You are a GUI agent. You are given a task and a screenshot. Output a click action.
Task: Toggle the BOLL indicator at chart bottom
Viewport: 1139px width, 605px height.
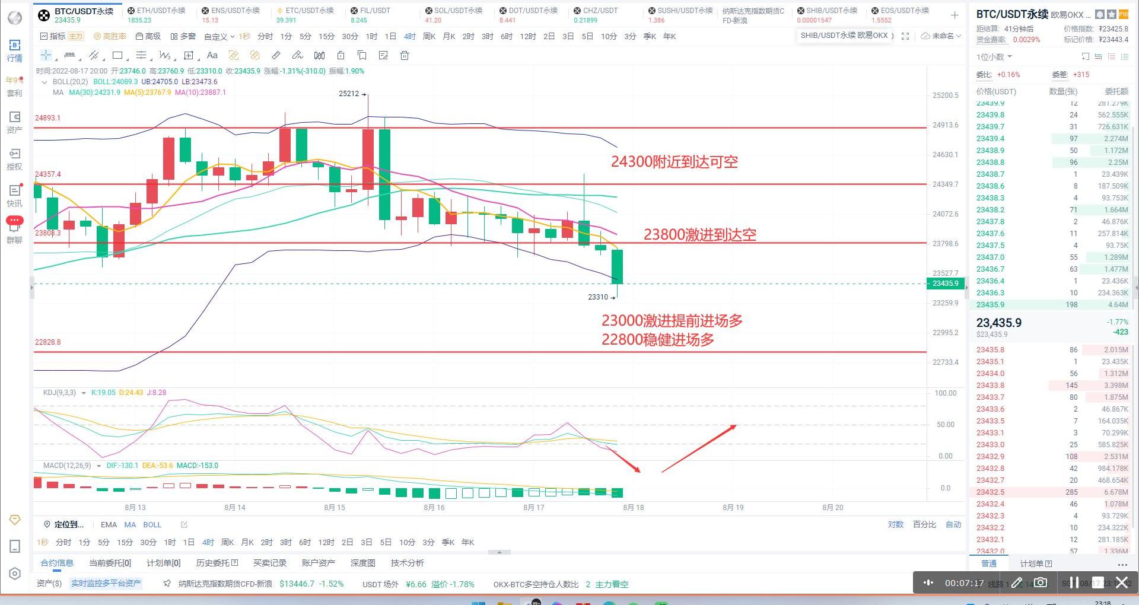point(152,525)
